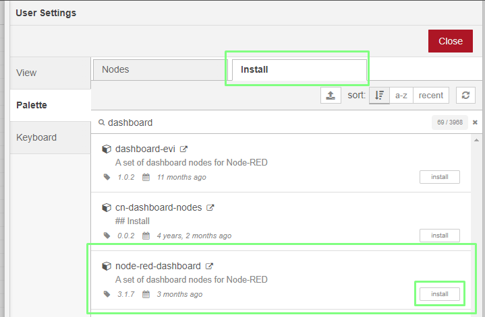Click the upload module icon button
Viewport: 485px width, 317px height.
point(331,95)
